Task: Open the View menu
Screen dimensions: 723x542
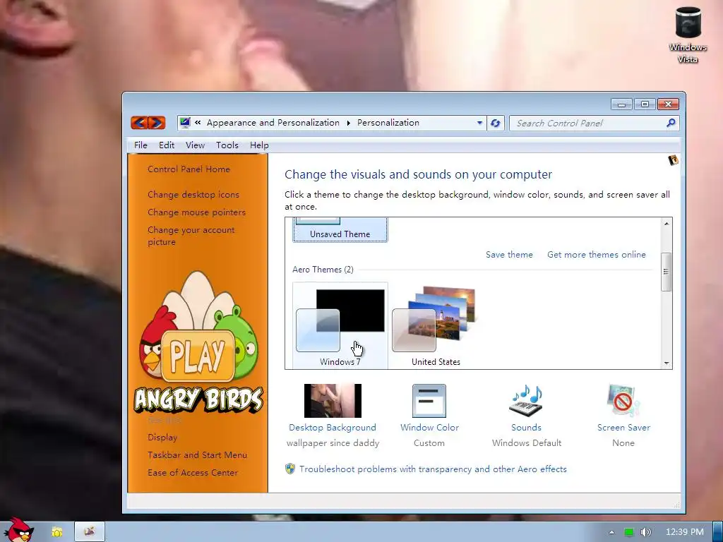Action: [195, 145]
